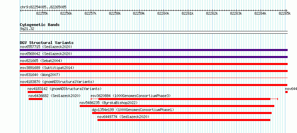Click the truncated nsv644 label at the right edge
The image size is (297, 133).
click(291, 89)
